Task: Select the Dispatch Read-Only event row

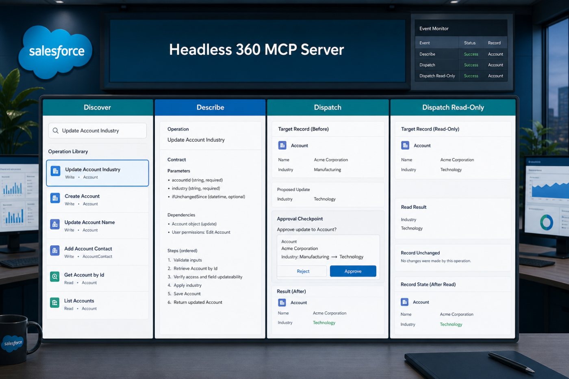Action: [x=461, y=76]
